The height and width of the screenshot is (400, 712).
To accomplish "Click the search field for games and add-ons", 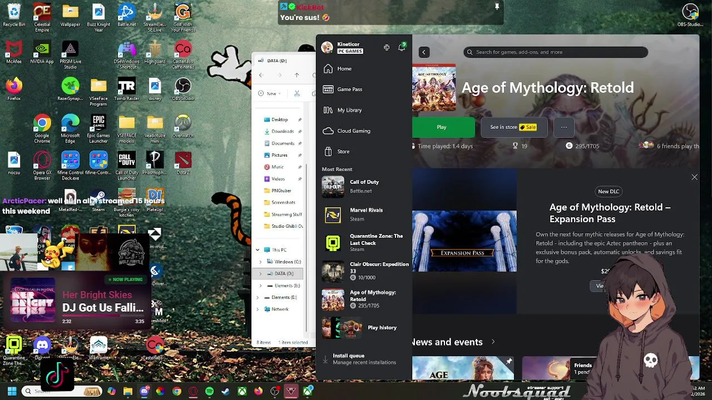I will 556,52.
